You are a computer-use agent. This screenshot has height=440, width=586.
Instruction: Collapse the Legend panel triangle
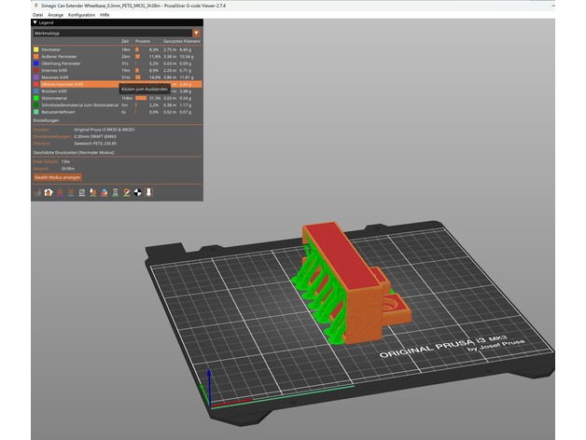pyautogui.click(x=35, y=21)
